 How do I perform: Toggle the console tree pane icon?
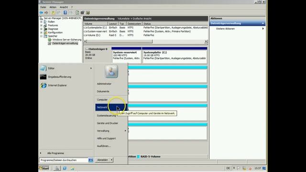pos(58,13)
